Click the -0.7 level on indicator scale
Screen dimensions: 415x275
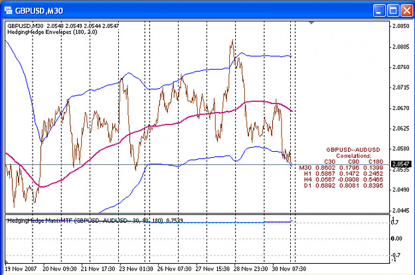point(396,255)
